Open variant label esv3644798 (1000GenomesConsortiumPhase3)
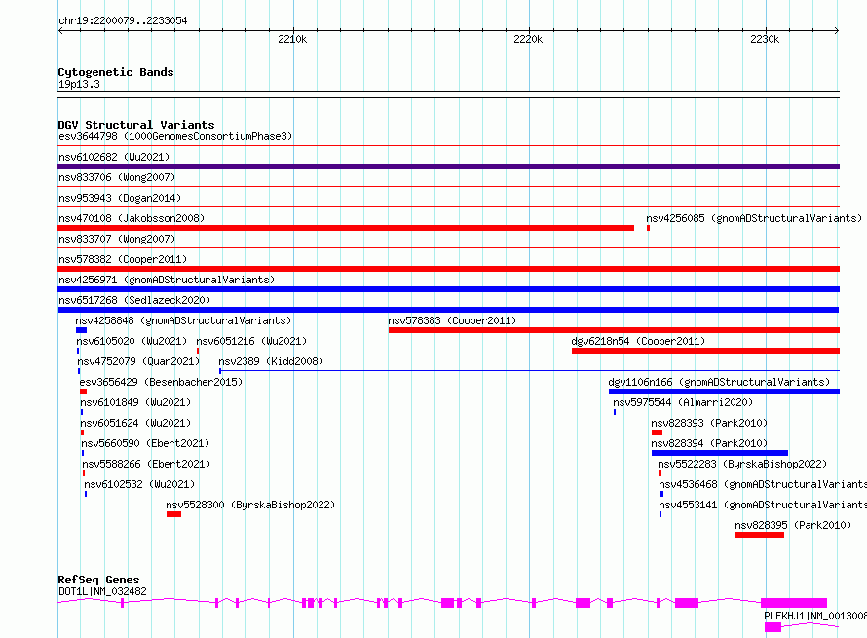This screenshot has height=638, width=867. coord(175,136)
